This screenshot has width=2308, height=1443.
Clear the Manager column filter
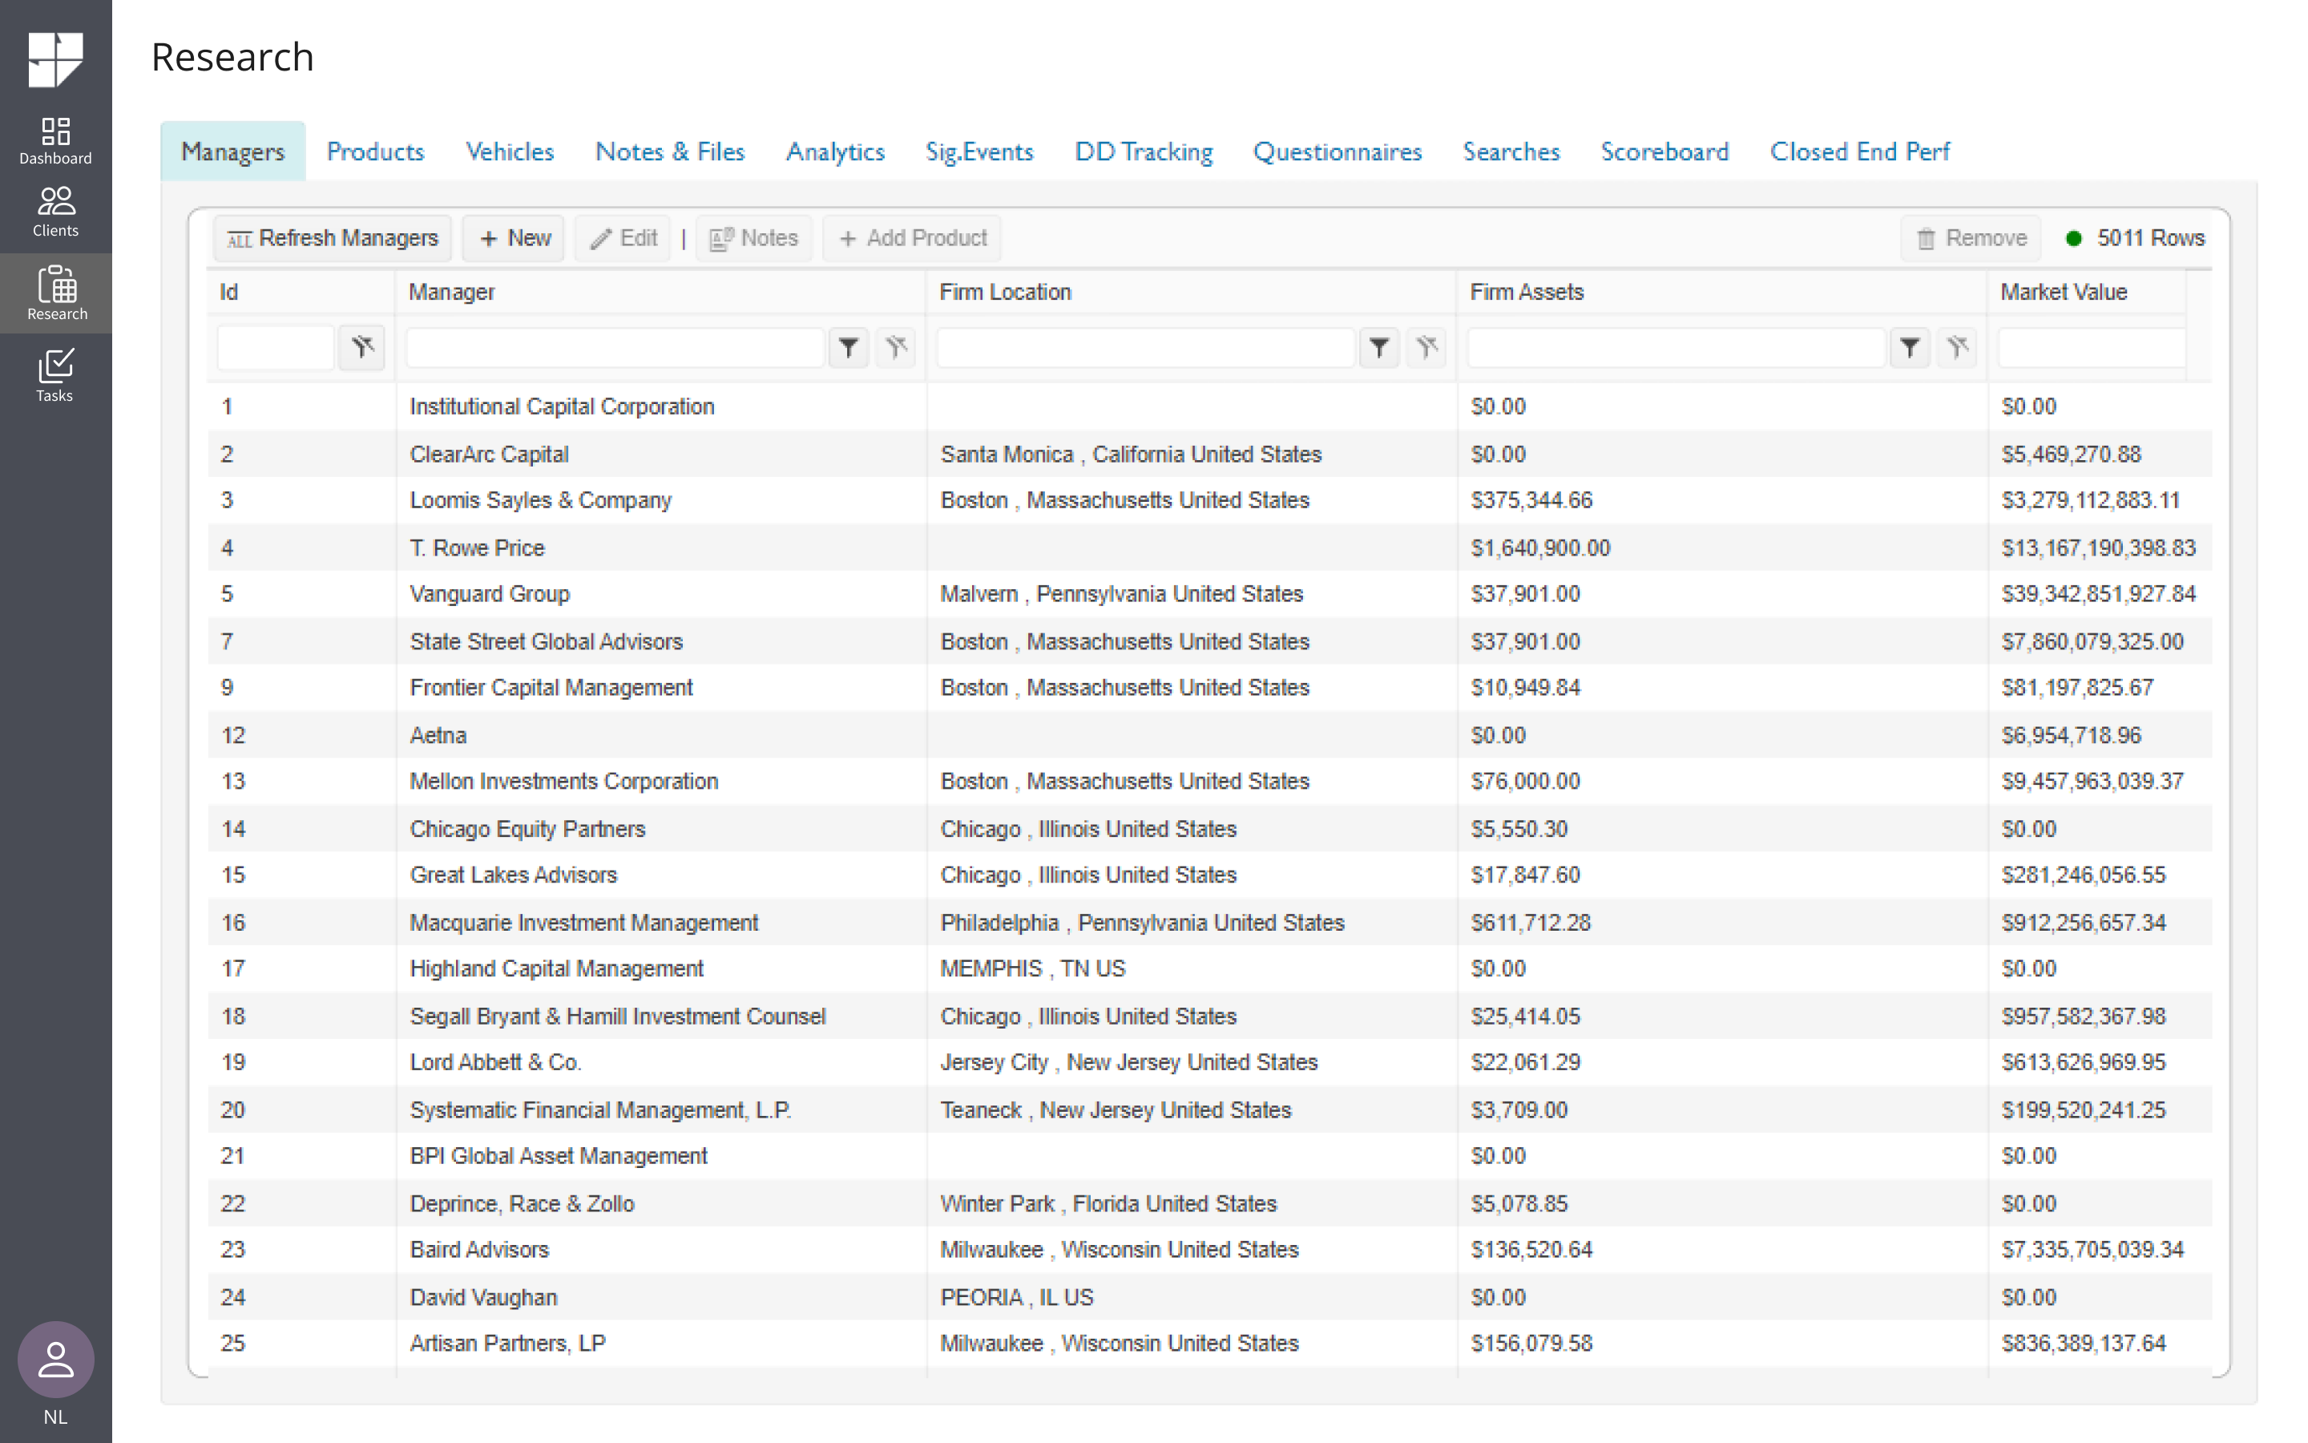[x=895, y=347]
